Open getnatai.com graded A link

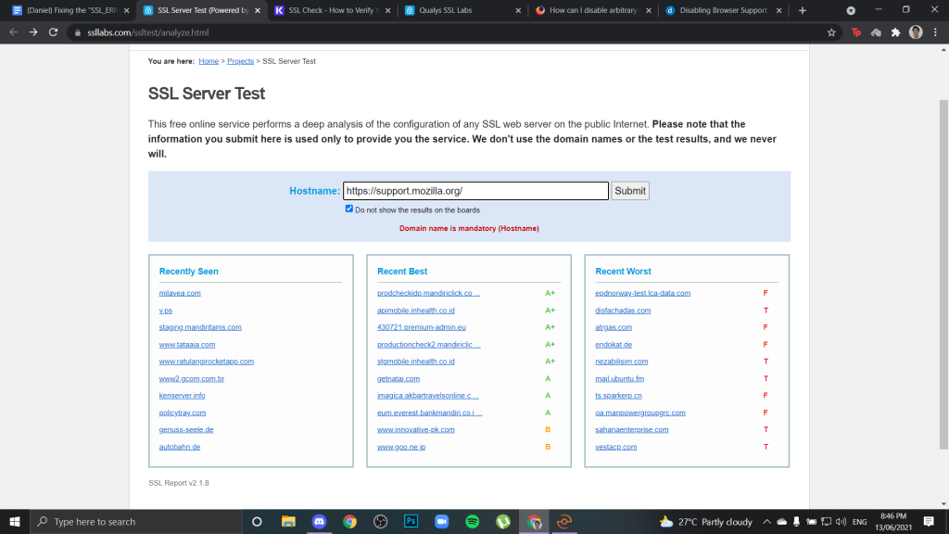[x=399, y=379]
